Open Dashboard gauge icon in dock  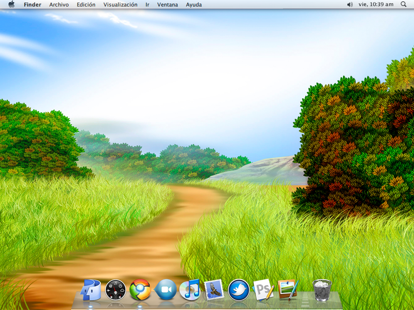click(x=115, y=290)
